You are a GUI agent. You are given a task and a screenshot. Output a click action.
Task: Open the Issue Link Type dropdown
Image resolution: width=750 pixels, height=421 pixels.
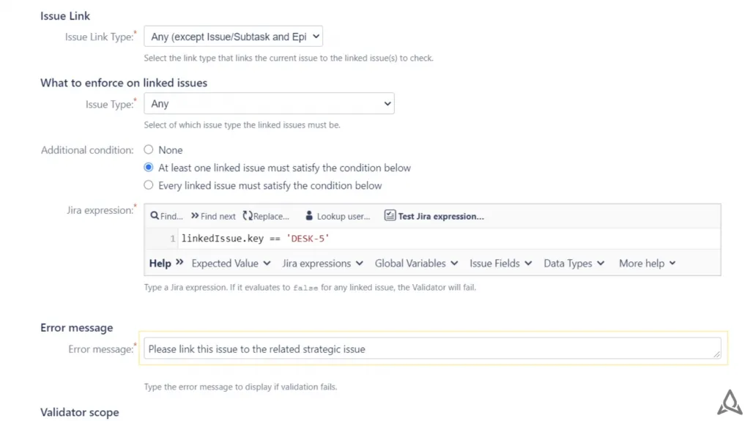click(234, 37)
